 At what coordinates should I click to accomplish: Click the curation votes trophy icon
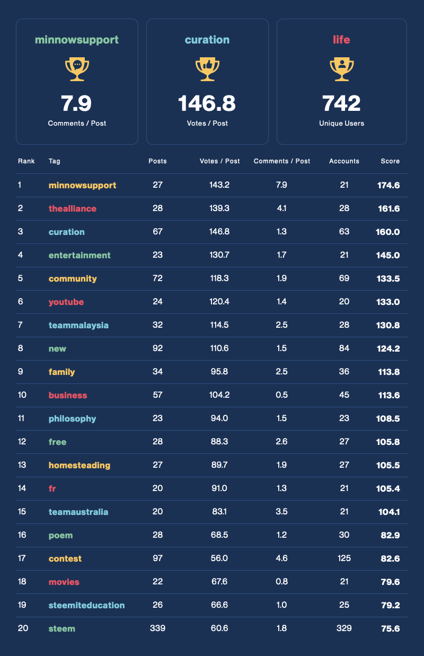[x=207, y=69]
